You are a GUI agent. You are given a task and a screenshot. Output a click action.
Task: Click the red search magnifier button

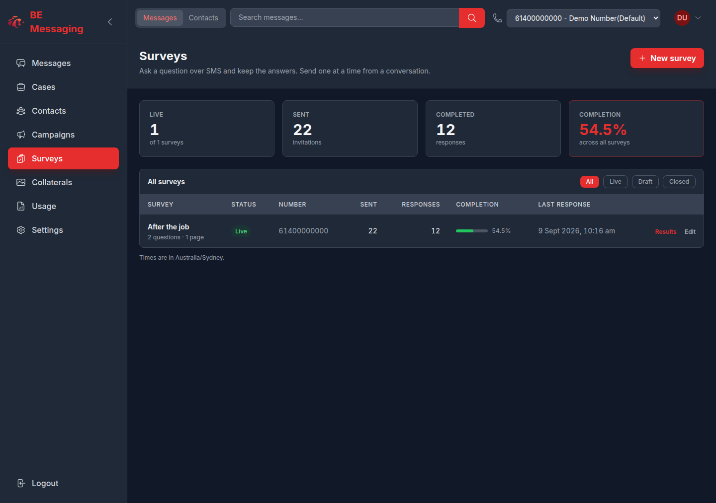click(x=472, y=18)
